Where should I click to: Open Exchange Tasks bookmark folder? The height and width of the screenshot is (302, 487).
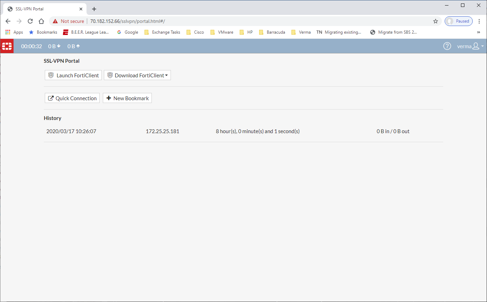click(162, 32)
